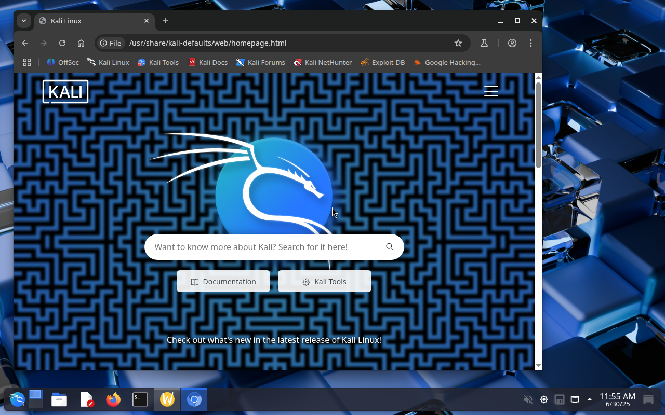
Task: Click the search magnifier icon
Action: click(390, 247)
